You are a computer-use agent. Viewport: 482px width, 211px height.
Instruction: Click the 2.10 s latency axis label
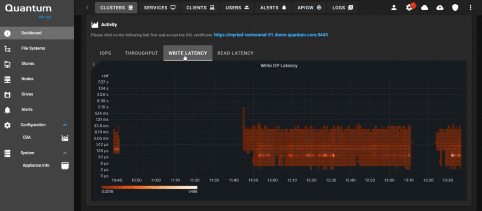pos(103,107)
